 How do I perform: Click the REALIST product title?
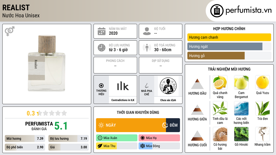(16, 8)
